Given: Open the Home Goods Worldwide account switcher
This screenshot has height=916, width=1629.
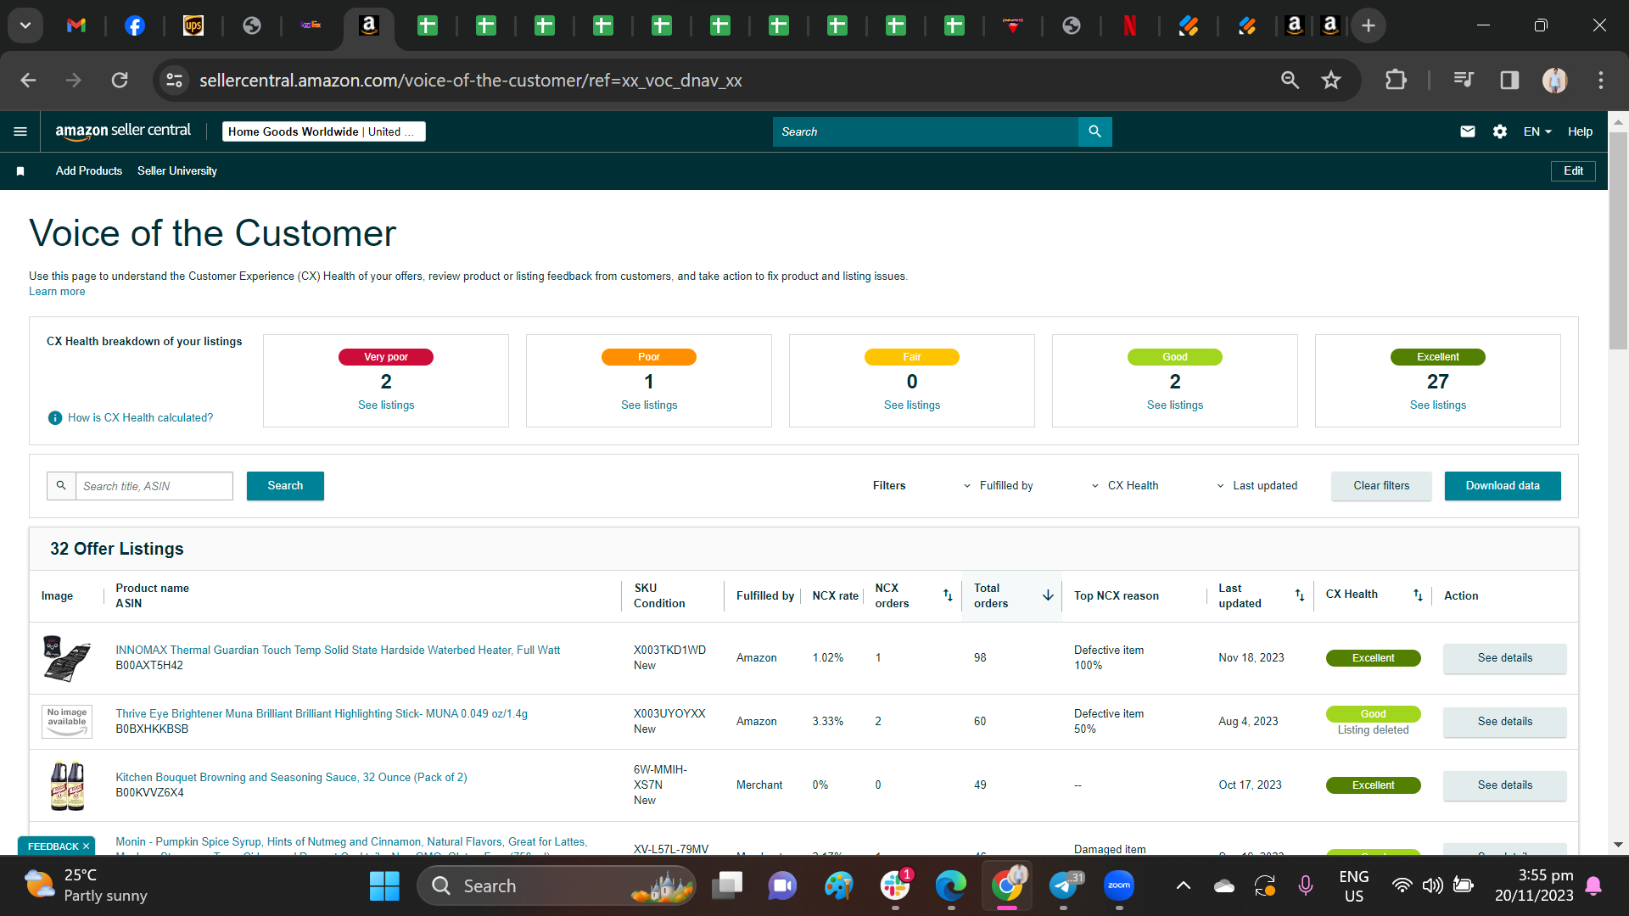Looking at the screenshot, I should click(x=323, y=131).
